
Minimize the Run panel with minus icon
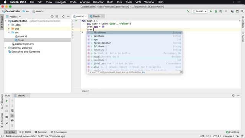(x=238, y=95)
